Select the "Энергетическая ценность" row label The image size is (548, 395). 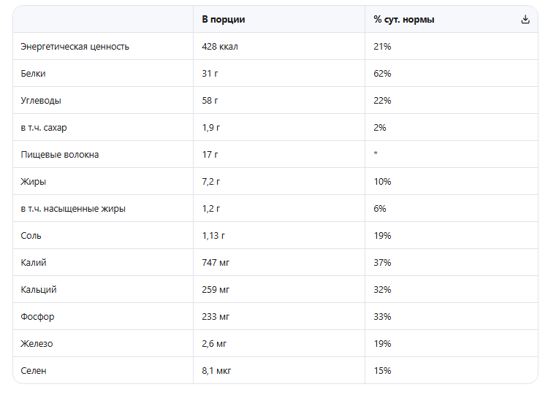(75, 47)
